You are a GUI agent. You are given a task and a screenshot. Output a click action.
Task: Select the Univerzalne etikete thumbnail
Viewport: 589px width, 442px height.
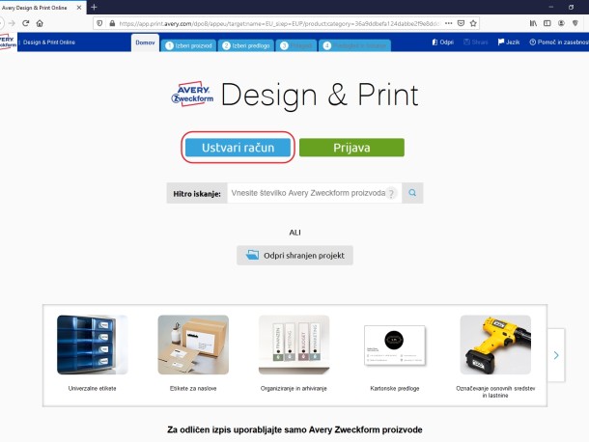click(93, 345)
